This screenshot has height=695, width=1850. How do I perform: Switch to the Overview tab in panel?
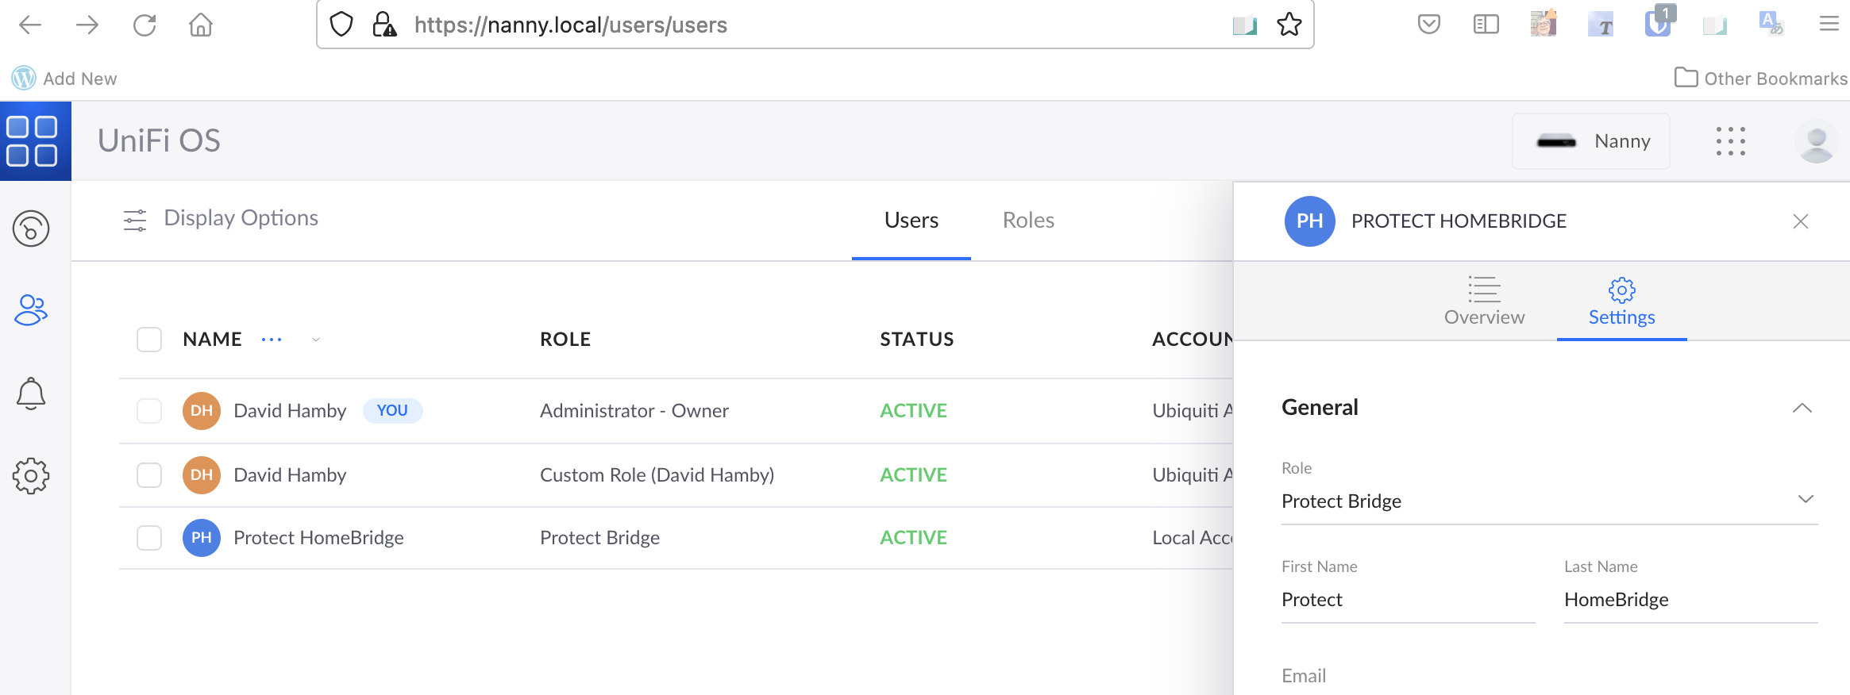[1484, 301]
